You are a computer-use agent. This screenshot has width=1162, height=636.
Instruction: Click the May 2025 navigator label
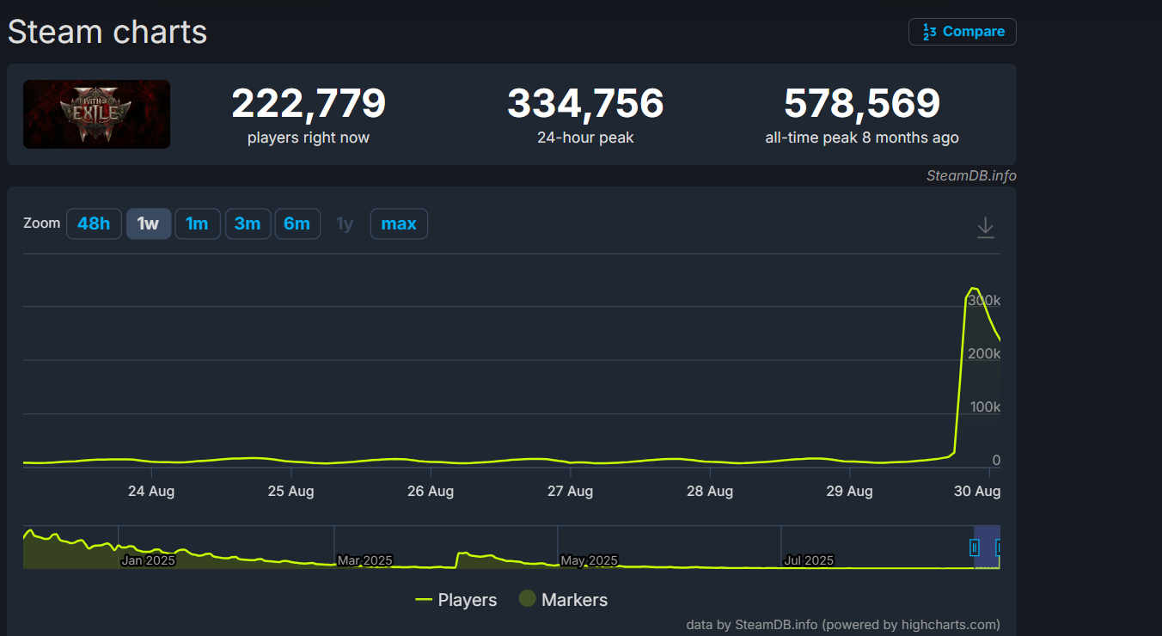589,560
